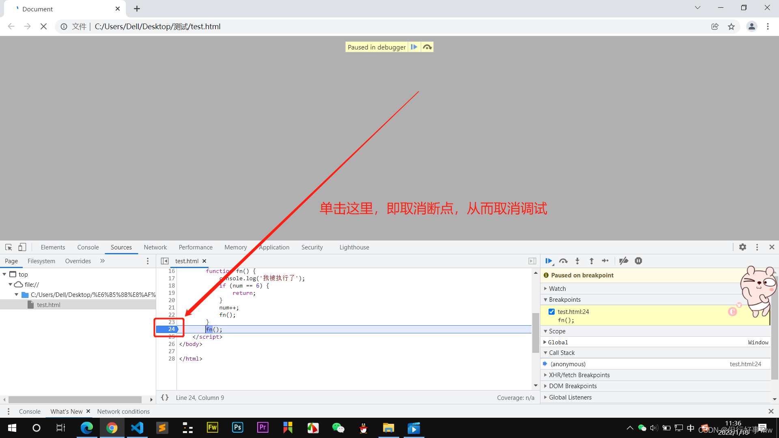Pretty print the source with braces icon
Screen dimensions: 779x438
165,397
